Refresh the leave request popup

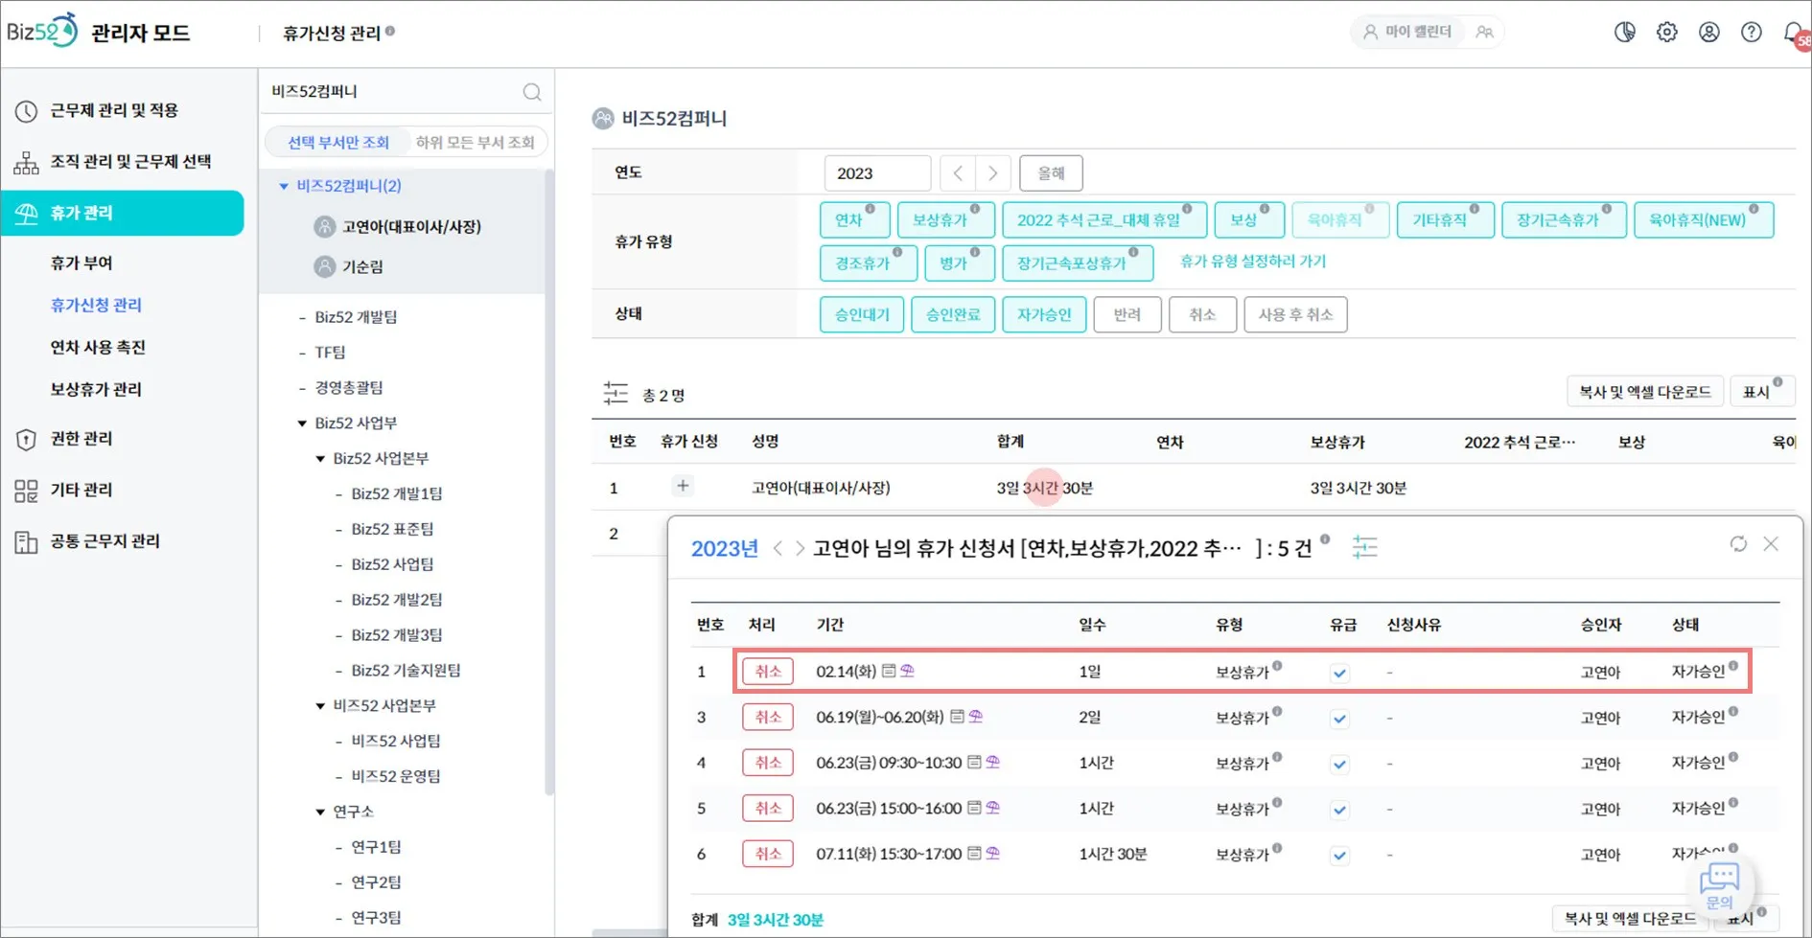1738,544
